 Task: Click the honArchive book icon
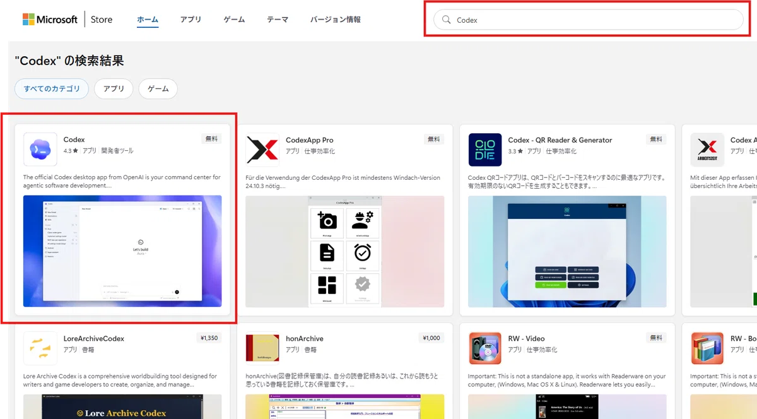(x=262, y=348)
